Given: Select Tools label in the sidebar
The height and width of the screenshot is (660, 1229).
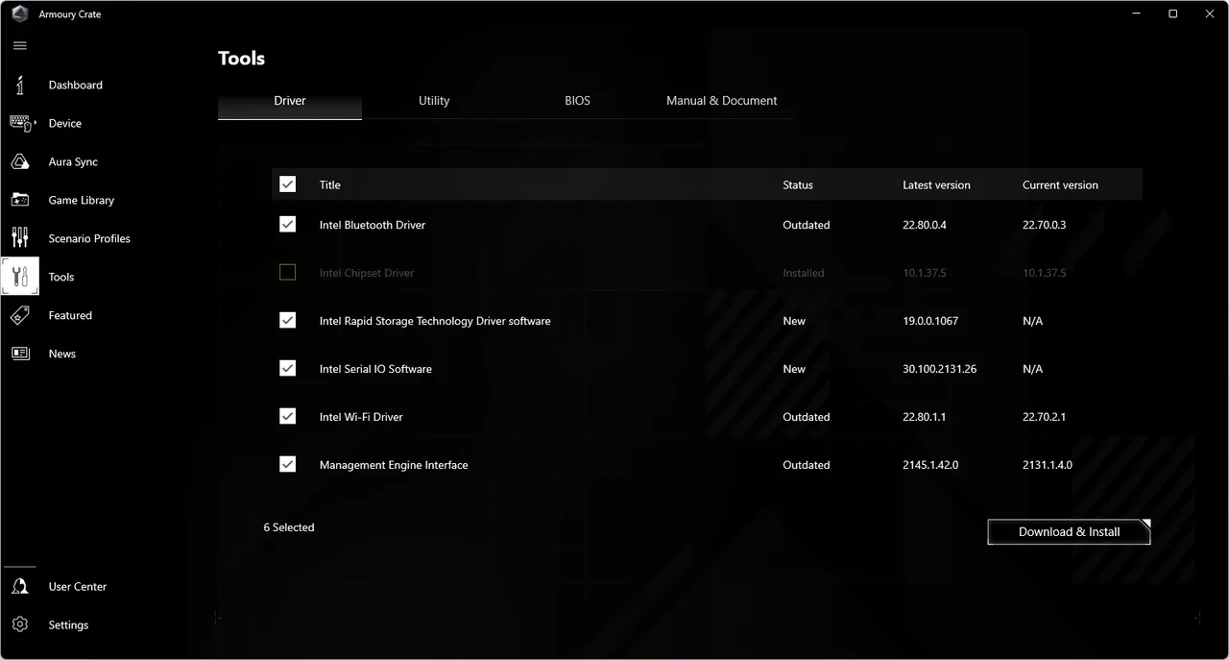Looking at the screenshot, I should (x=61, y=277).
